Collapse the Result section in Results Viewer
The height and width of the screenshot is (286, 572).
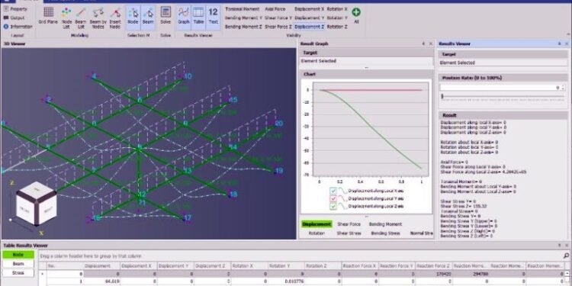coord(503,115)
